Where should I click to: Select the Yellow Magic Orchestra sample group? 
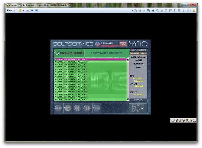click(x=138, y=53)
